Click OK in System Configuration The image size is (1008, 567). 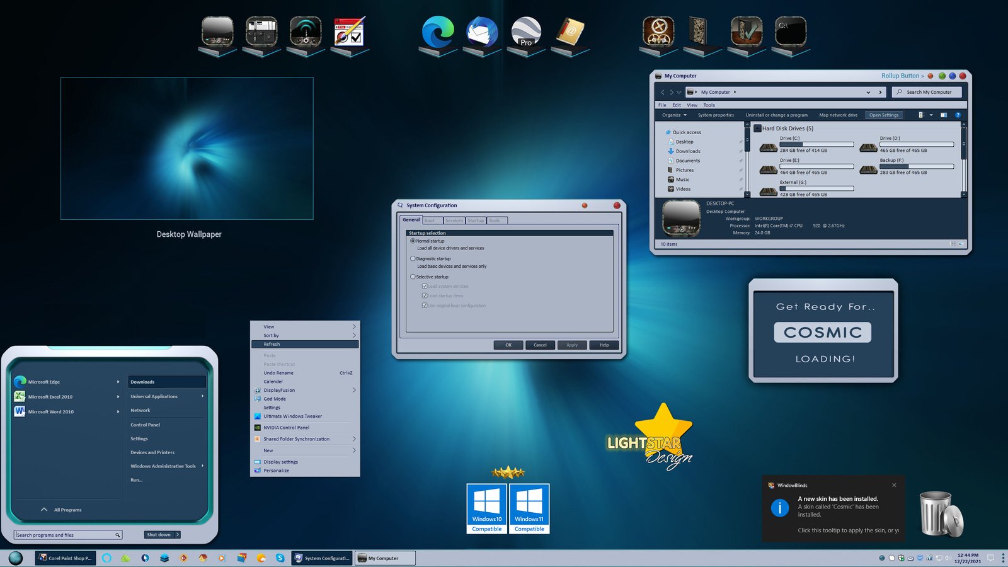pyautogui.click(x=509, y=345)
